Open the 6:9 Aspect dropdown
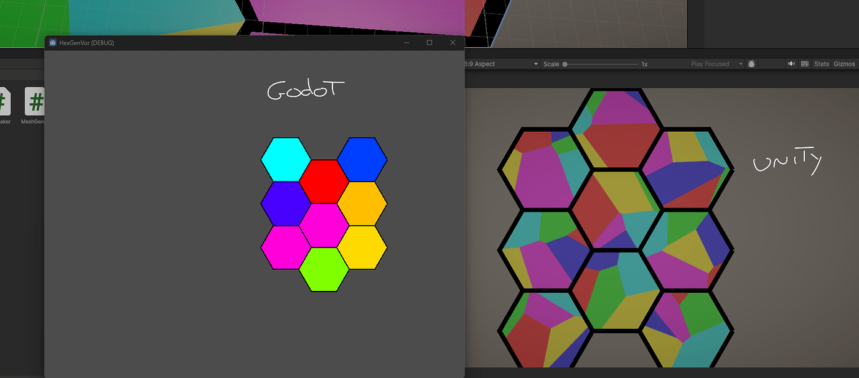859x378 pixels. coord(492,63)
